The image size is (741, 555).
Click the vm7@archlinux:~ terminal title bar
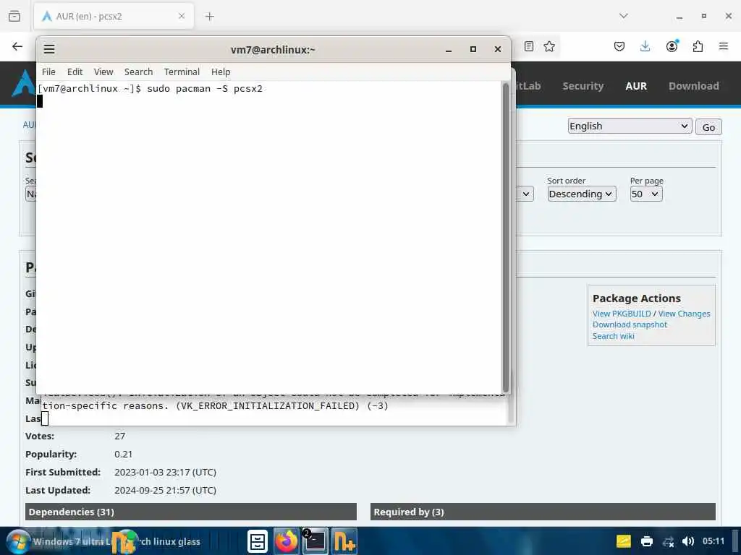tap(273, 50)
